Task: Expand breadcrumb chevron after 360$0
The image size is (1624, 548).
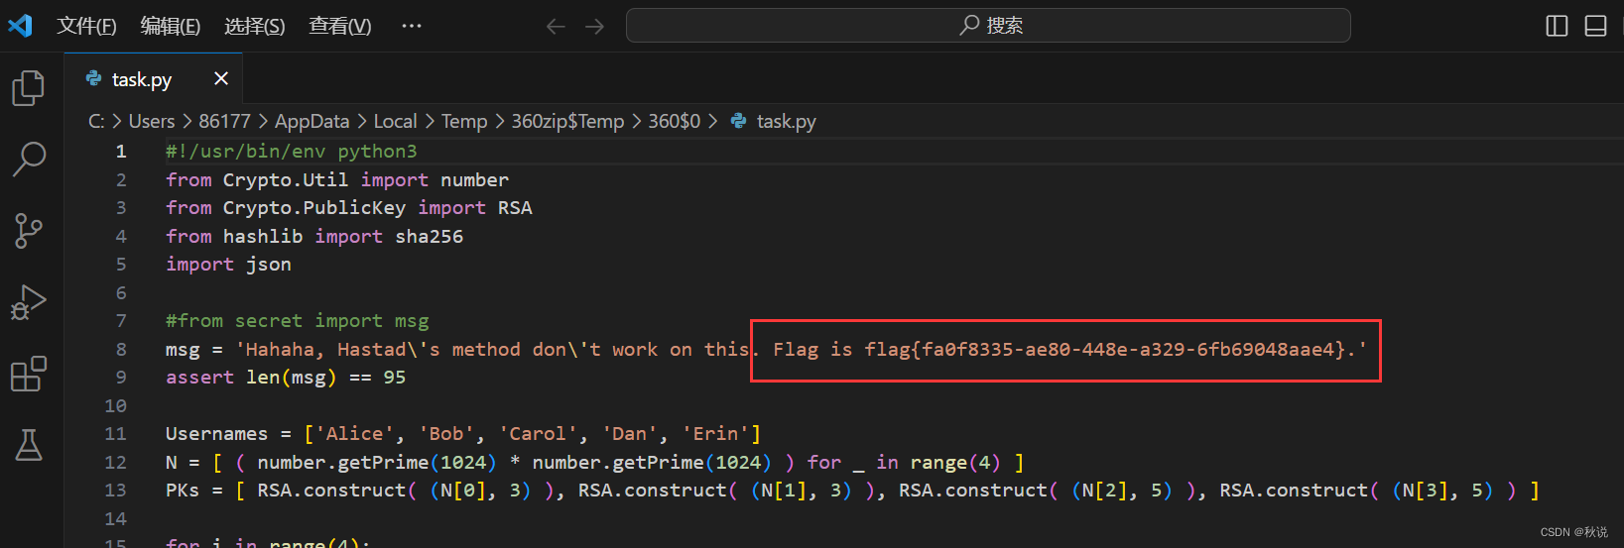Action: [x=712, y=121]
